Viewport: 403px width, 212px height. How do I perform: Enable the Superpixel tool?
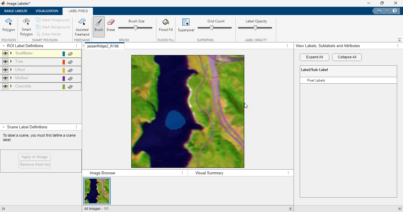pos(186,25)
